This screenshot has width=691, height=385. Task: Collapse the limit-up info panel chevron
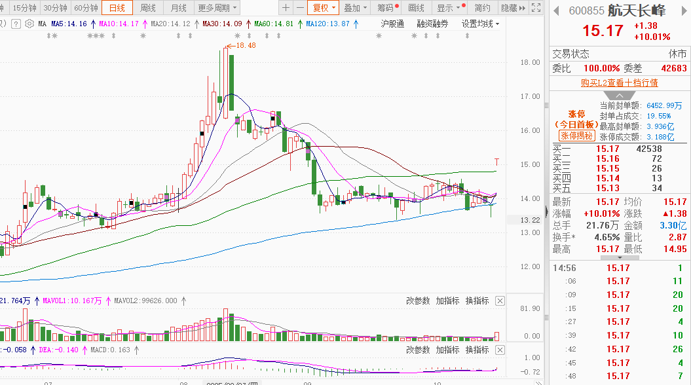(619, 96)
